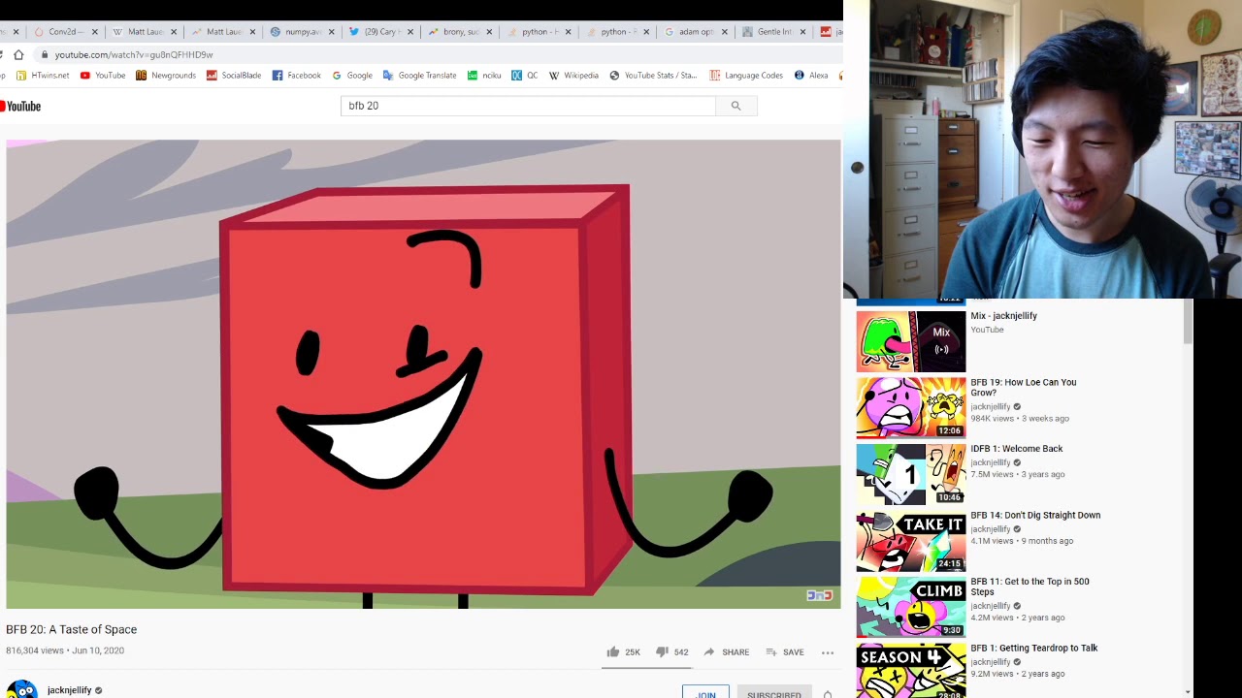
Task: Click the 816,304 views text
Action: tap(35, 650)
